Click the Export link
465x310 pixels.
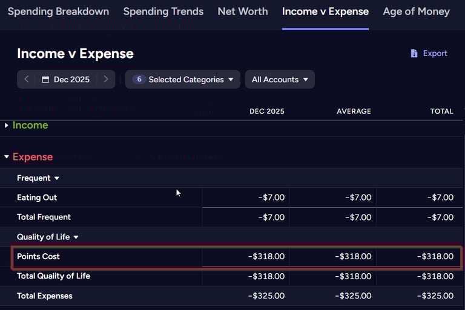point(435,53)
